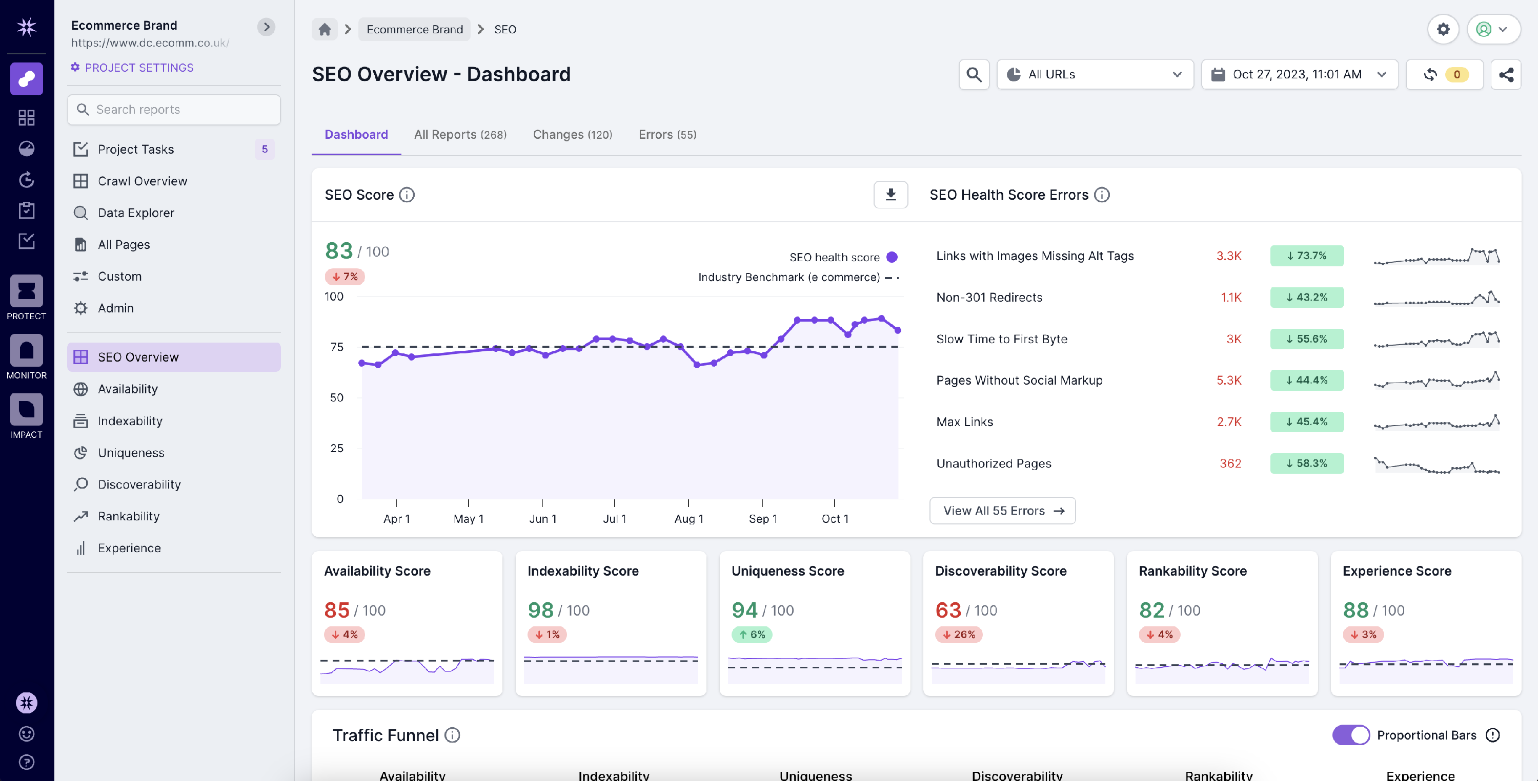Viewport: 1538px width, 781px height.
Task: Click the info icon next to Proportional Bars
Action: (x=1492, y=735)
